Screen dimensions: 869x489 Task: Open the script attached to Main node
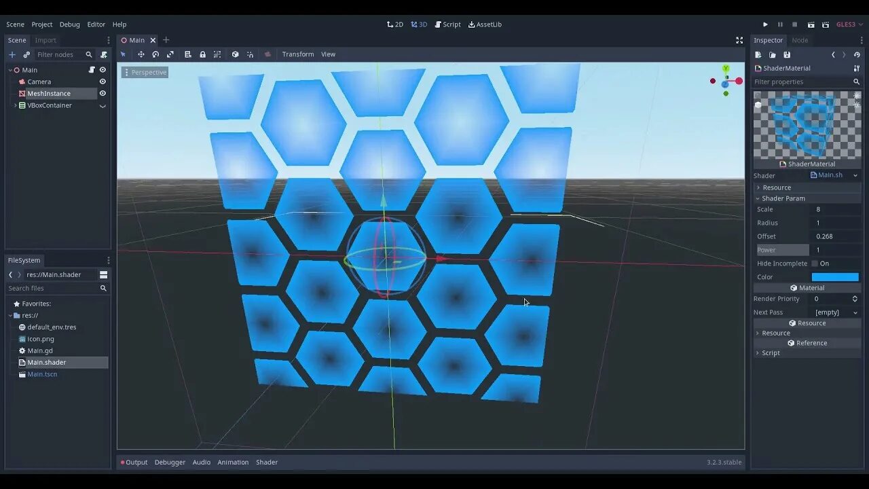pyautogui.click(x=92, y=70)
